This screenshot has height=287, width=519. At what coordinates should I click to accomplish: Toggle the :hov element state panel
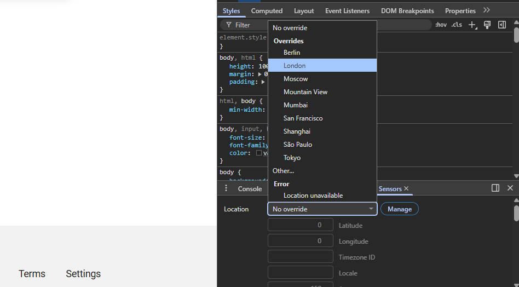[x=441, y=25]
